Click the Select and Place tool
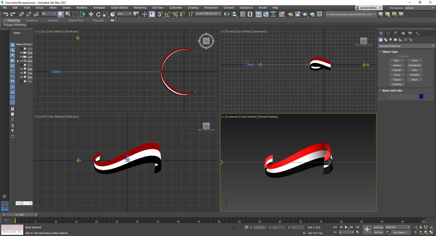436x236 pixels. click(113, 14)
